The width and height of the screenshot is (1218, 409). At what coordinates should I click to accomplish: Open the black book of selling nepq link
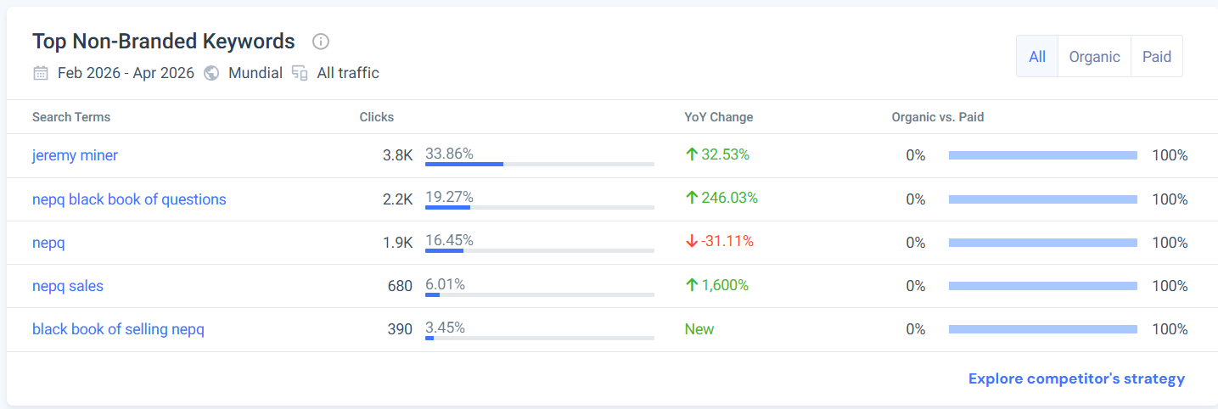[118, 329]
